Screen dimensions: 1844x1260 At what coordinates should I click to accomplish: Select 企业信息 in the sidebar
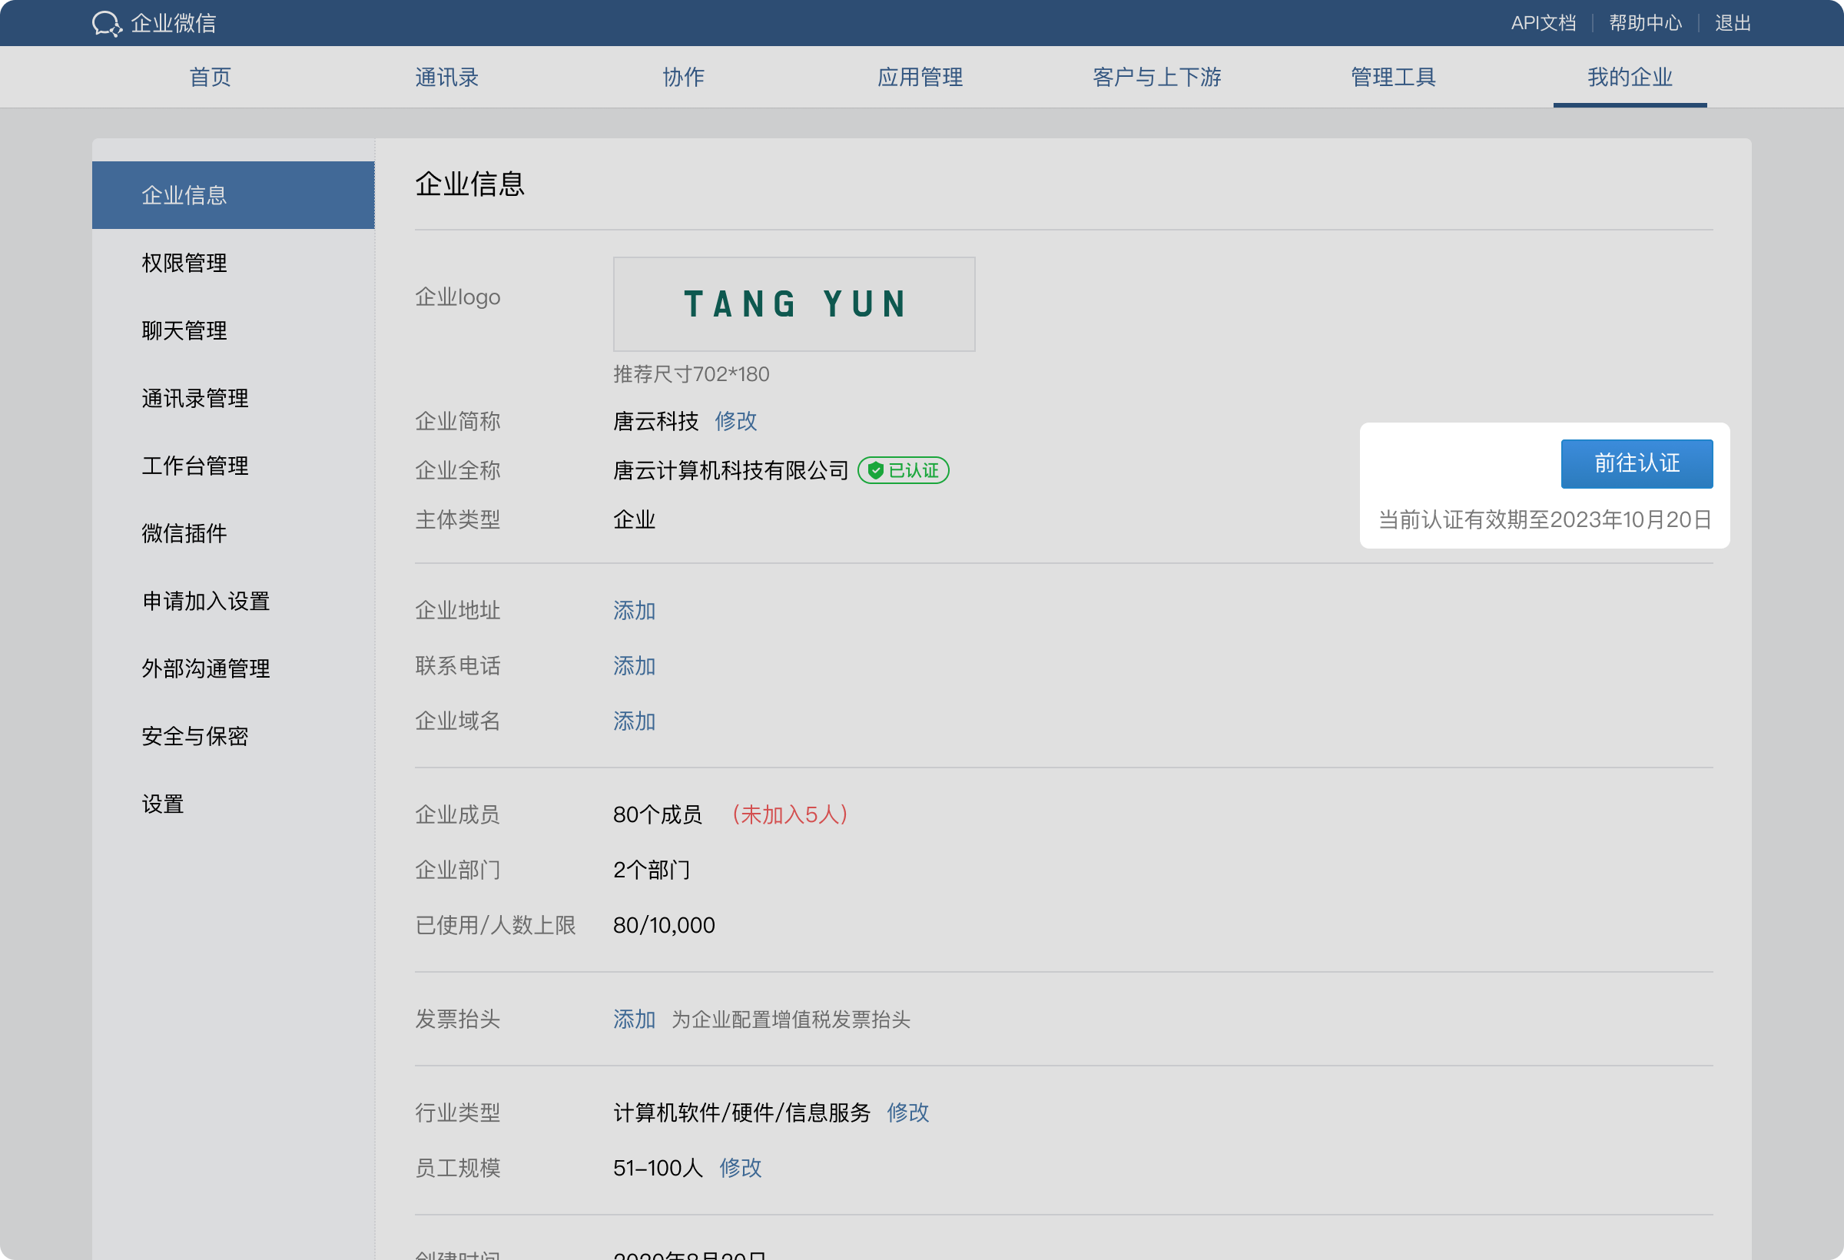234,195
